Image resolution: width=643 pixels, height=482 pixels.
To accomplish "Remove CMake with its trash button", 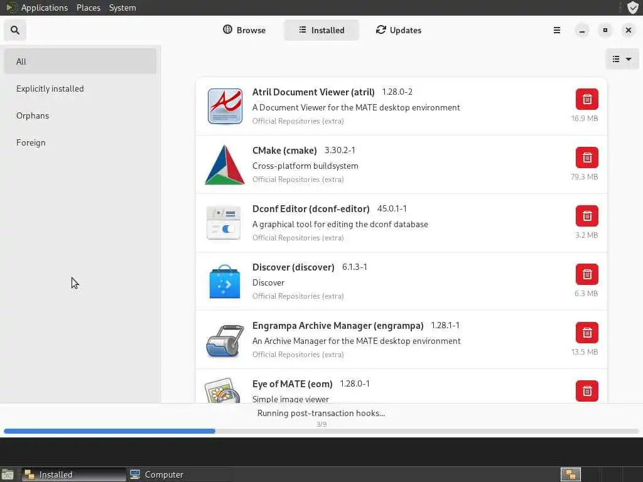I will point(587,158).
